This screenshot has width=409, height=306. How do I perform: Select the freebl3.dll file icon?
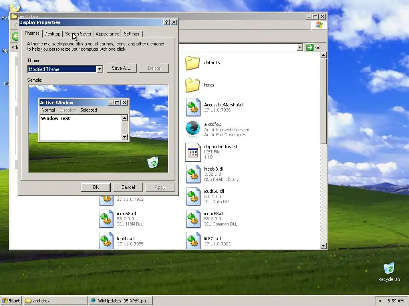click(193, 174)
